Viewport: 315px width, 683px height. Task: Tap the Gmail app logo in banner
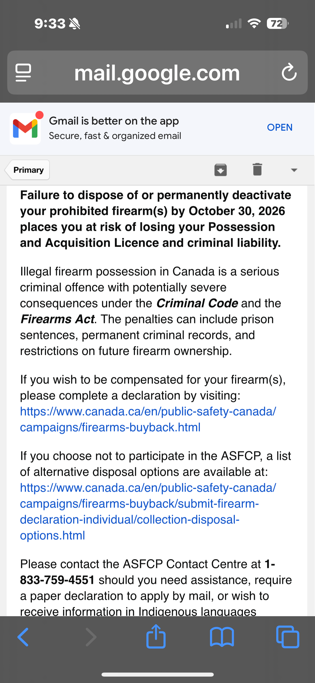[25, 129]
